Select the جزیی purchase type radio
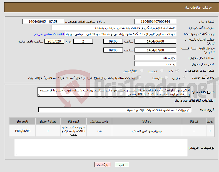Screen dimensions: 219x172 click(184, 77)
